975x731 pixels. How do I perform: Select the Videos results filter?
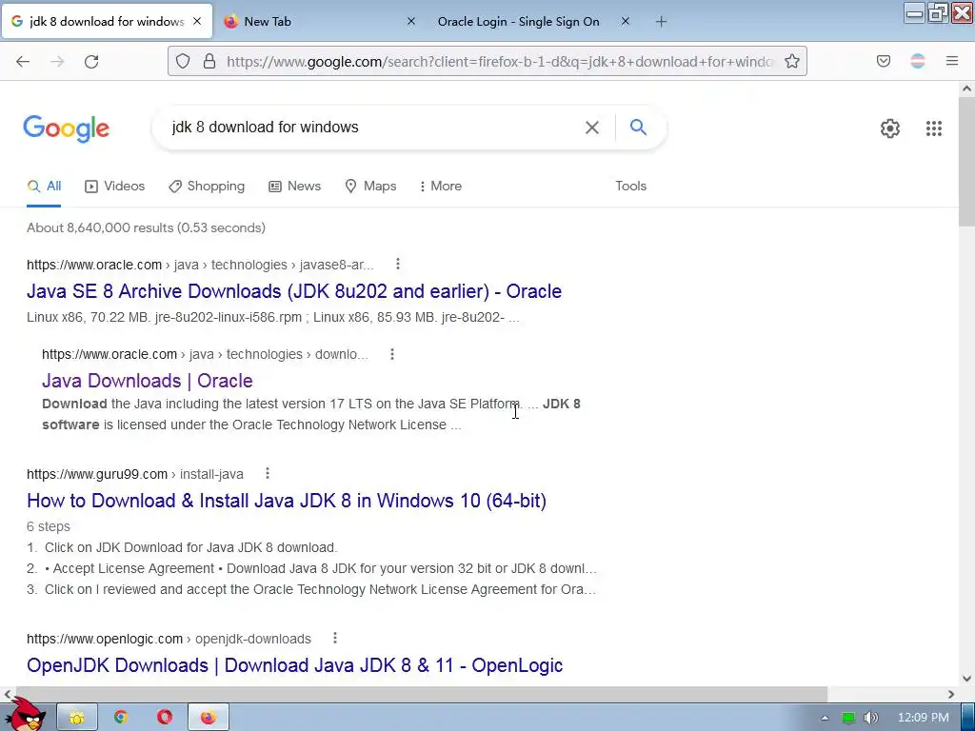click(115, 186)
